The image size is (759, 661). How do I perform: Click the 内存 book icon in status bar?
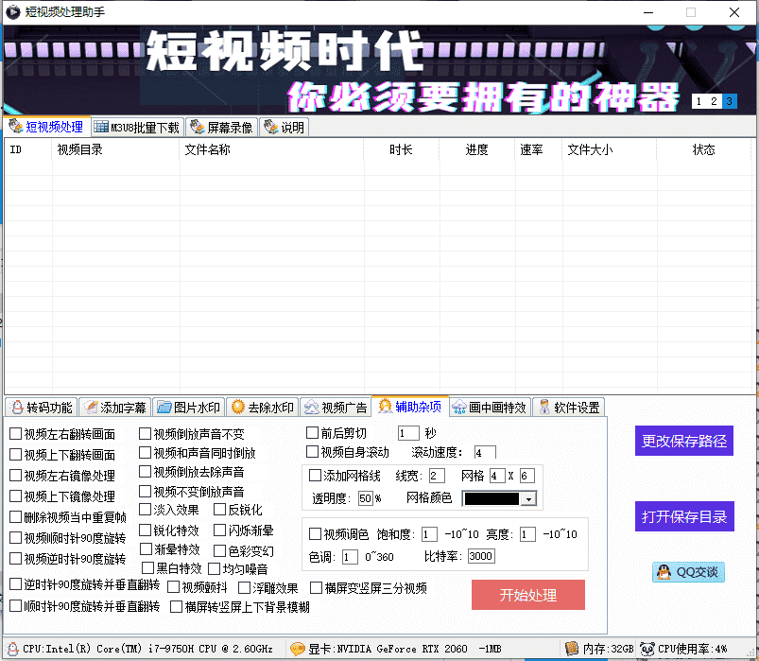(x=572, y=648)
